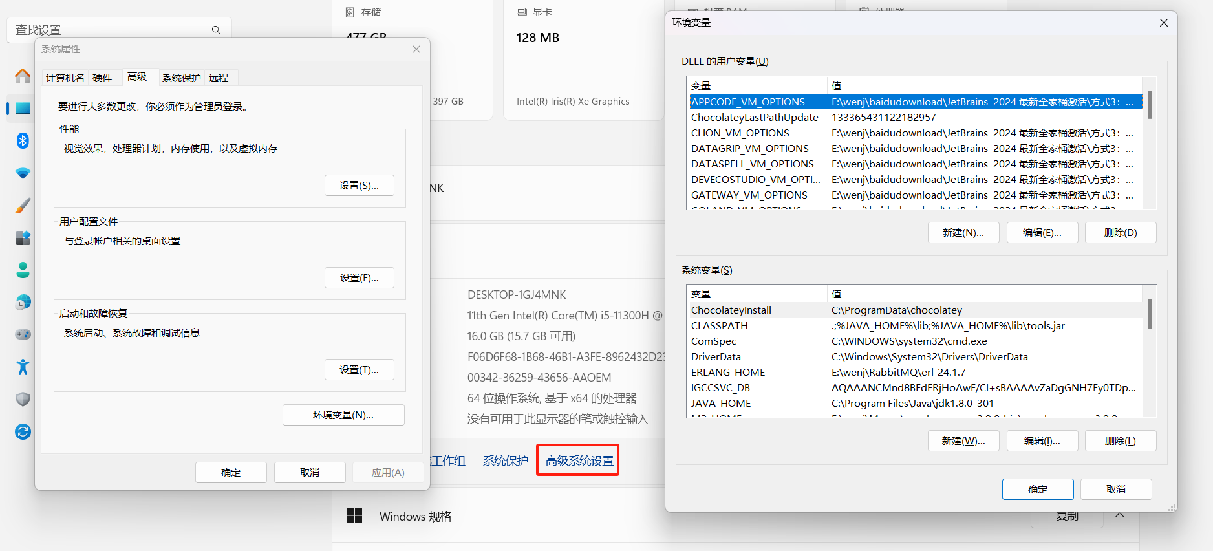1213x551 pixels.
Task: Open Accessibility via the figure icon
Action: tap(23, 367)
